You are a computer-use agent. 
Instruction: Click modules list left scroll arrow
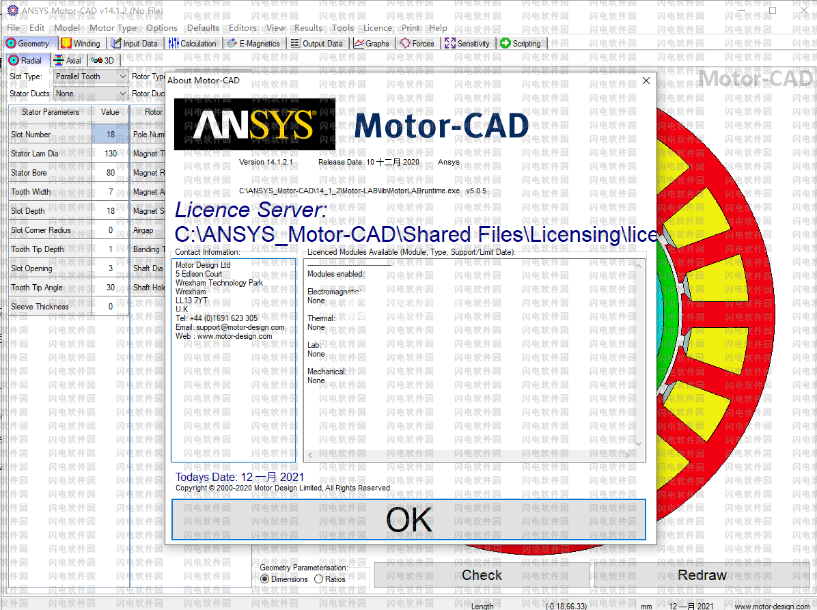pos(311,456)
